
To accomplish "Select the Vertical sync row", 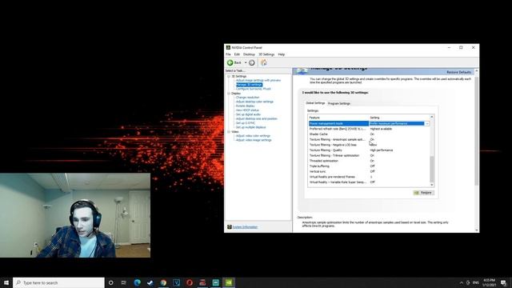I will coord(369,171).
